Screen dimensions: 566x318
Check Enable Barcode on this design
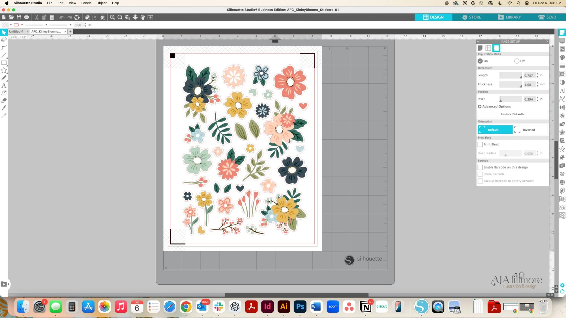tap(480, 167)
